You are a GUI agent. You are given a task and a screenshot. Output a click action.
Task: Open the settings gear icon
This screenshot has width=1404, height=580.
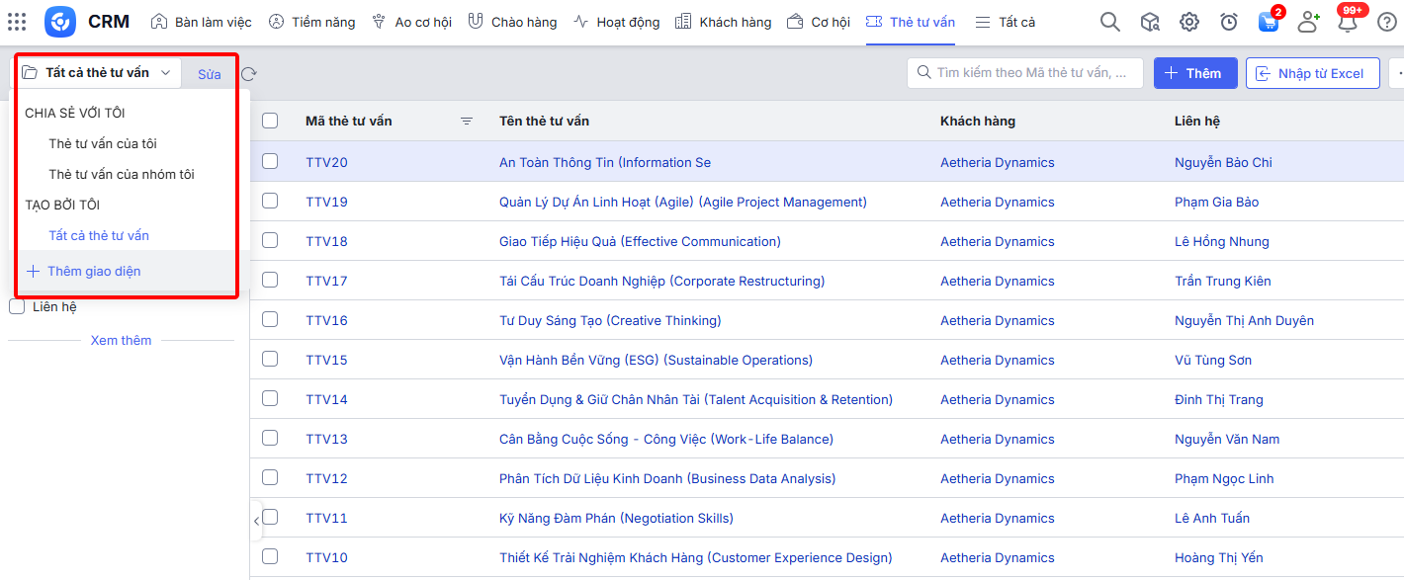pyautogui.click(x=1189, y=22)
